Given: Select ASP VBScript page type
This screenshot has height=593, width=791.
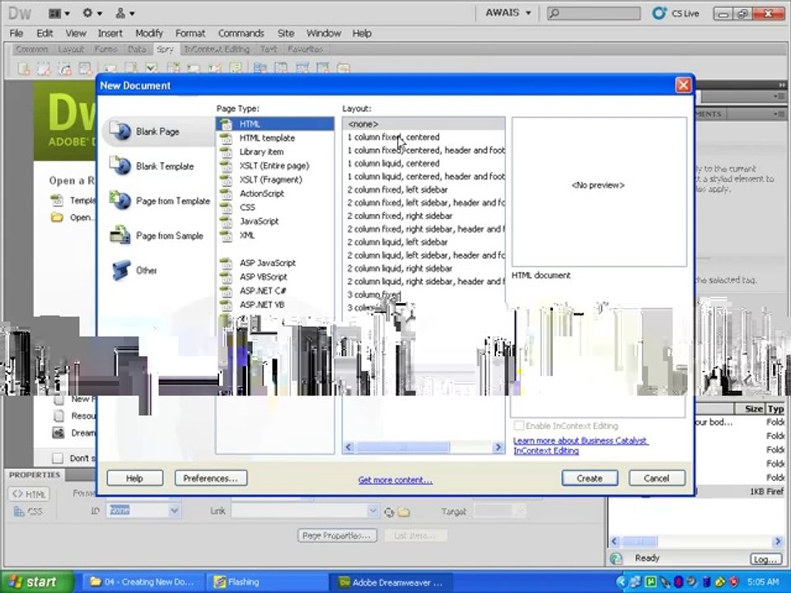Looking at the screenshot, I should pyautogui.click(x=263, y=277).
